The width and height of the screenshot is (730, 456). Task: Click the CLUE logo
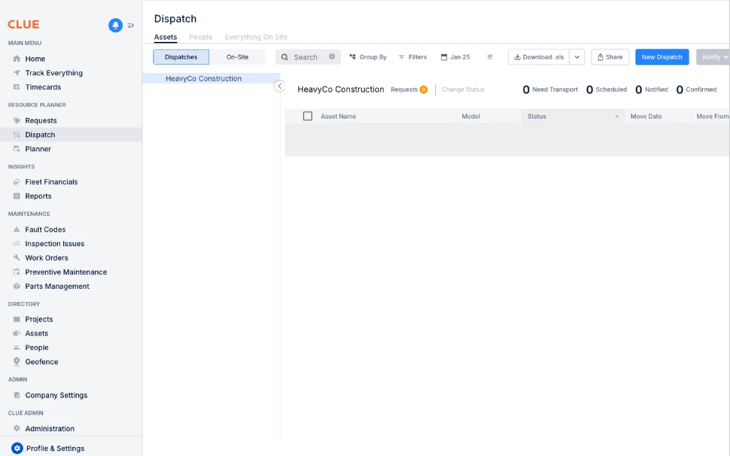coord(24,24)
